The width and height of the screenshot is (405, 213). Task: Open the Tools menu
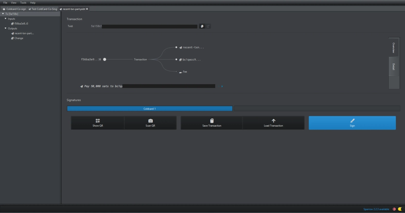pos(23,3)
